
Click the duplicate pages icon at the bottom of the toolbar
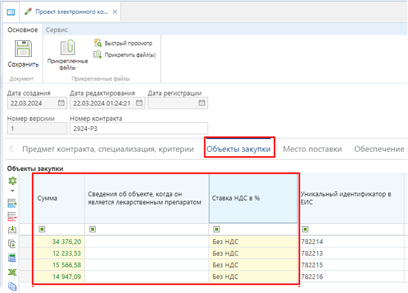tap(12, 286)
